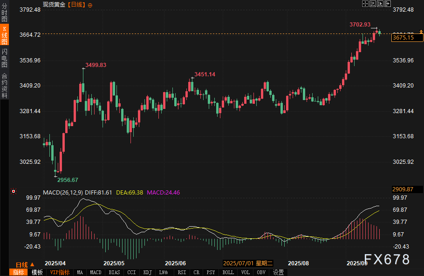Click the shift-chart-right arrow icon
This screenshot has height=276, width=424.
coord(387,4)
